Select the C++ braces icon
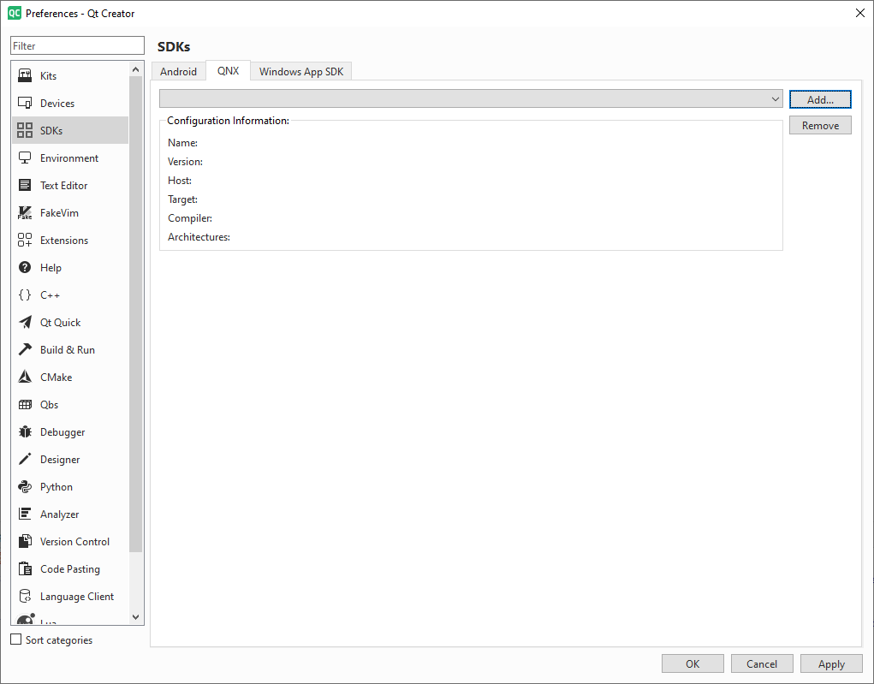The image size is (874, 684). point(25,294)
